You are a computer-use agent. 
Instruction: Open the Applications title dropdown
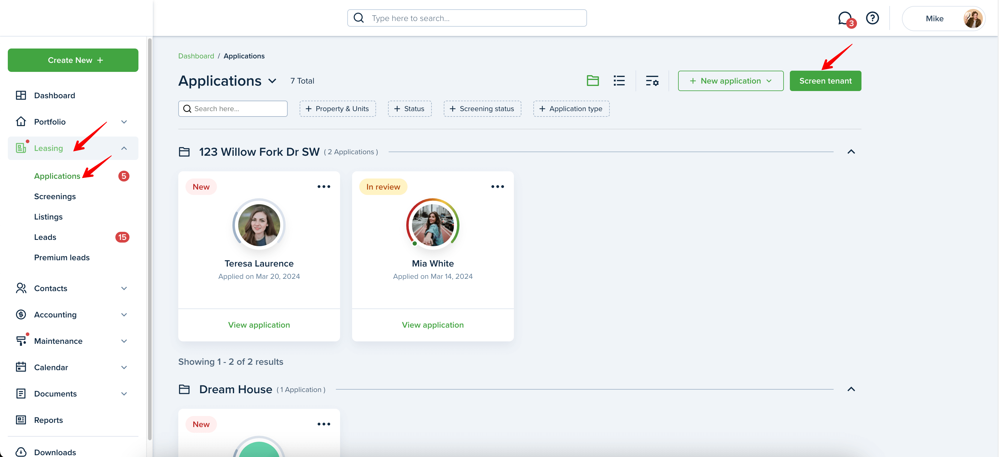272,81
